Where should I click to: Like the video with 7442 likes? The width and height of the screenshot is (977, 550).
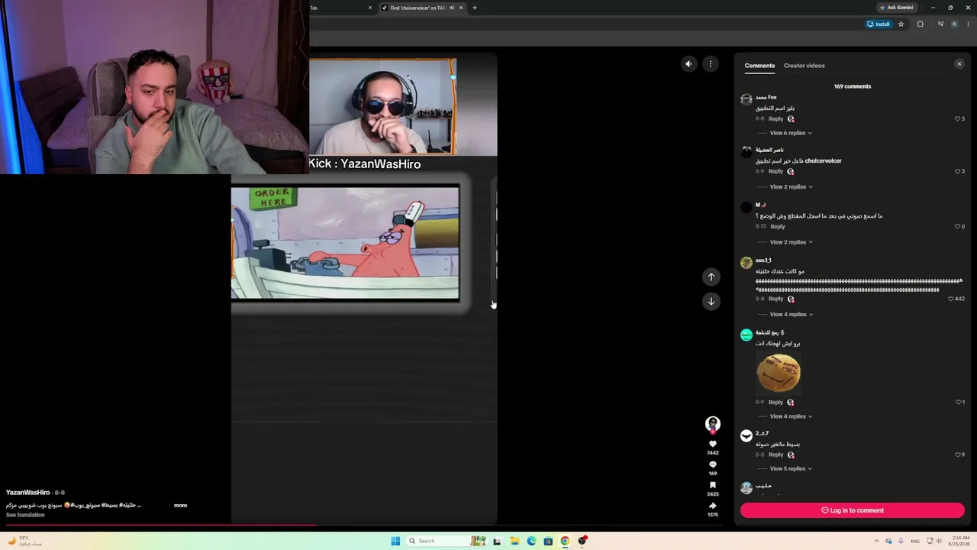click(713, 444)
